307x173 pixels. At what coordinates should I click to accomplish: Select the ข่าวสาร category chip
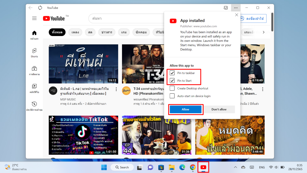pos(107,32)
